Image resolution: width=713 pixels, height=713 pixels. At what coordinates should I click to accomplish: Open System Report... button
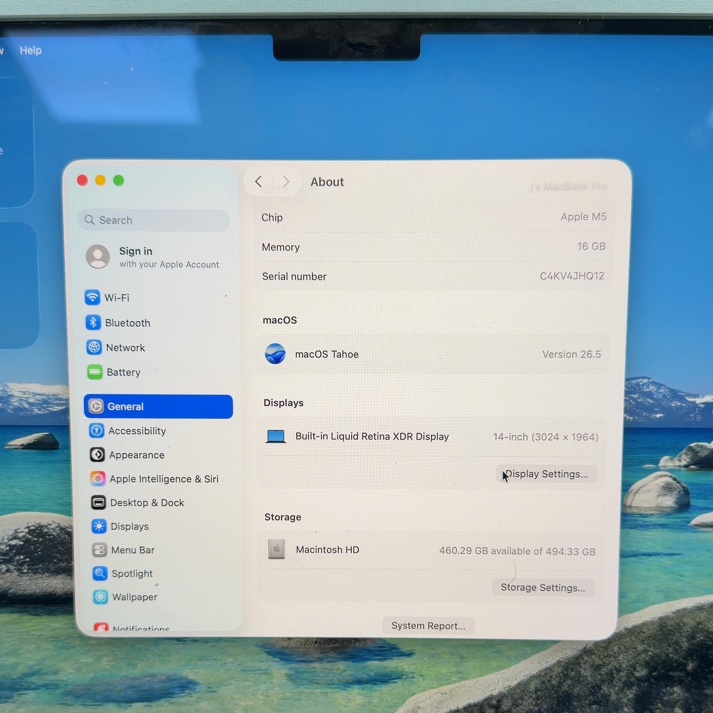(x=428, y=626)
